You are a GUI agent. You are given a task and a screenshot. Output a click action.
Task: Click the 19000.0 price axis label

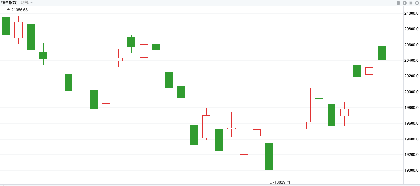tap(412, 170)
